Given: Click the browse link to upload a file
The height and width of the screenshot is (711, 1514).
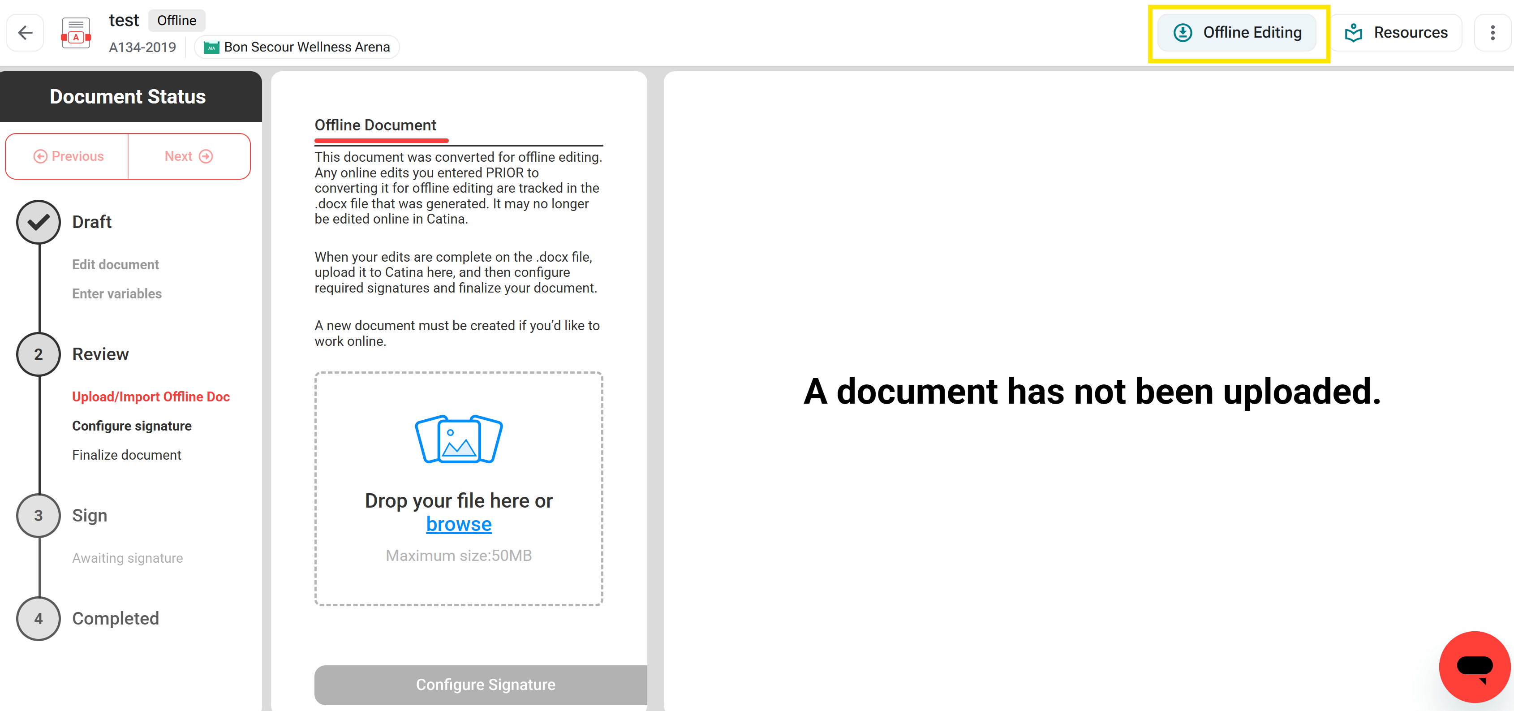Looking at the screenshot, I should point(458,524).
